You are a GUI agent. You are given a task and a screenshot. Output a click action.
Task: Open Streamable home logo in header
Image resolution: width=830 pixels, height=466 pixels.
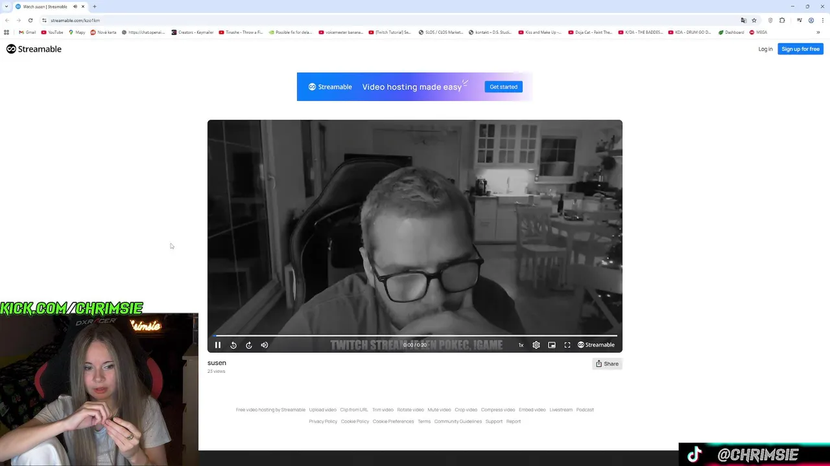[x=34, y=49]
